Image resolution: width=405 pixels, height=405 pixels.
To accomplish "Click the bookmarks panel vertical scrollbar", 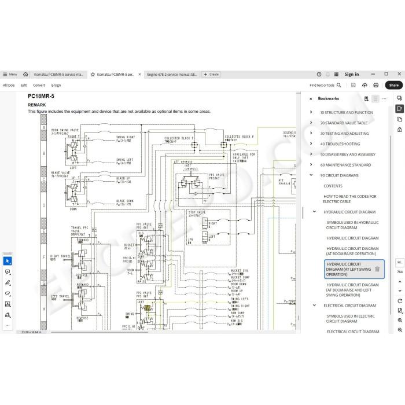I will tap(391, 224).
